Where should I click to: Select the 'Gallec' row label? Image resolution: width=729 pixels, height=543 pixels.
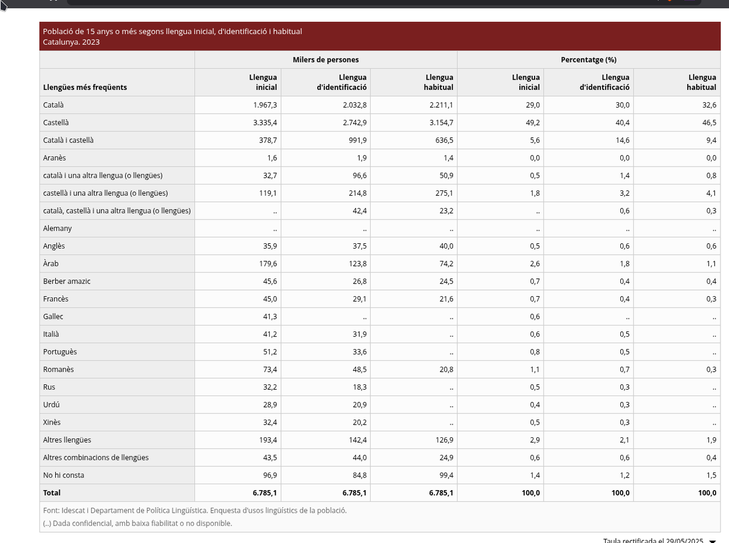click(53, 317)
